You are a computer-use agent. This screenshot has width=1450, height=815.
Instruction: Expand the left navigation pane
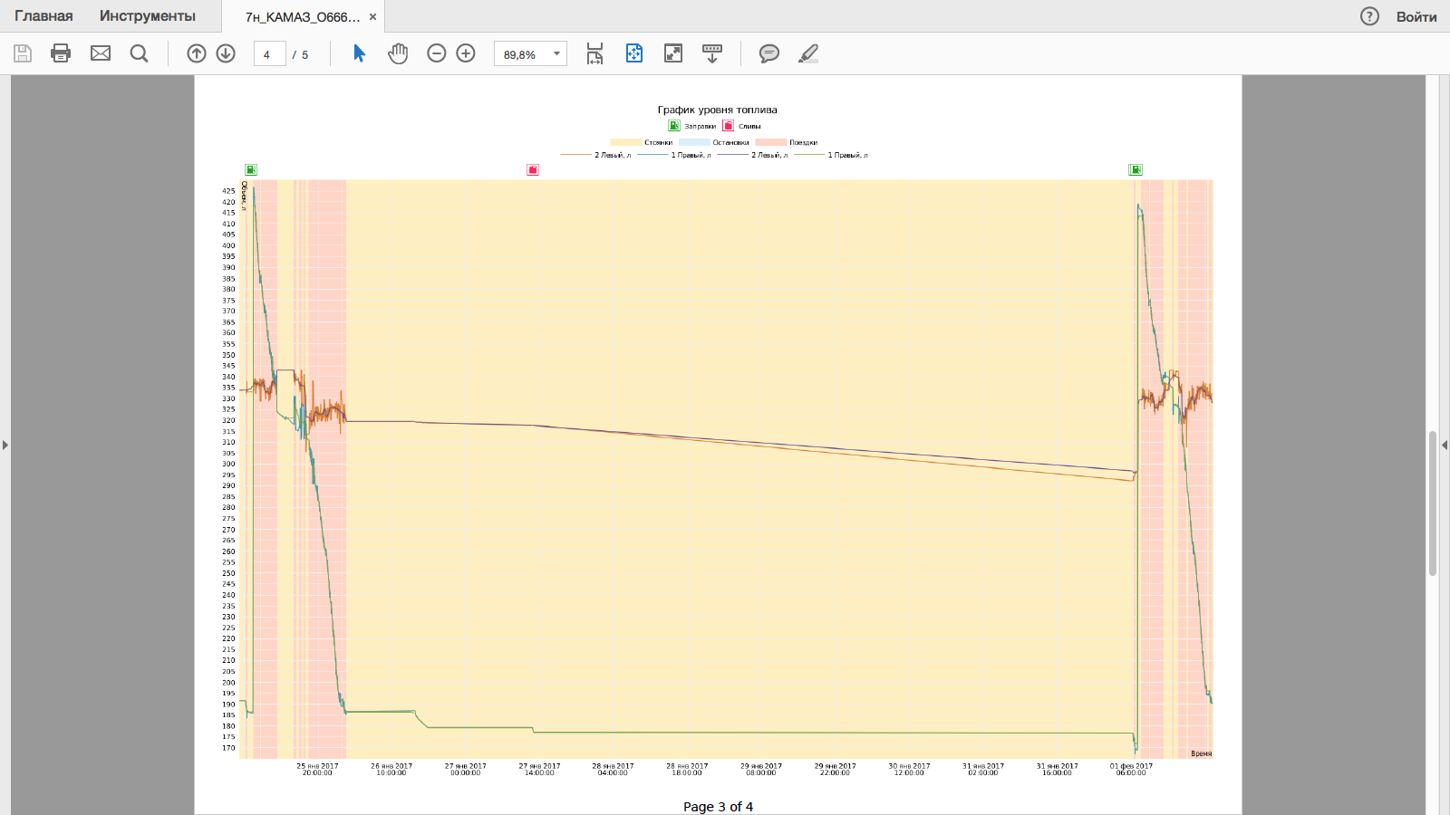tap(5, 445)
